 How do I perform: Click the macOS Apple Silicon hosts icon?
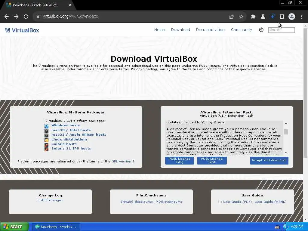[x=46, y=135]
